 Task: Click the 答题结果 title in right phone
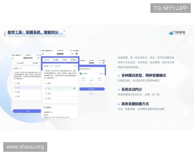(92, 63)
